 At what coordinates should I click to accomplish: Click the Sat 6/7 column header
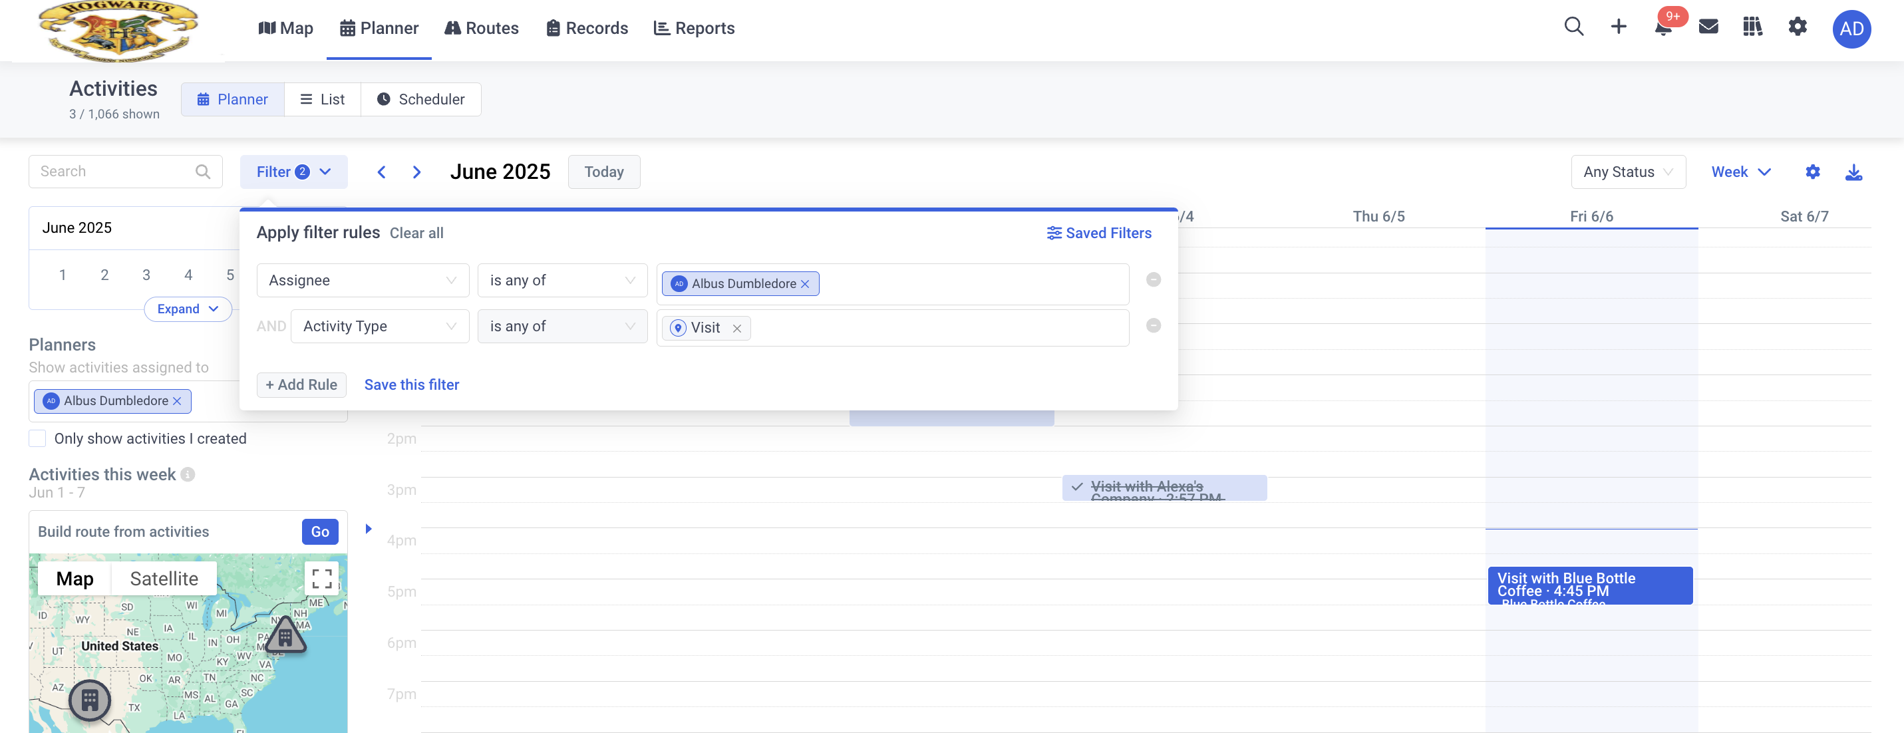tap(1804, 216)
